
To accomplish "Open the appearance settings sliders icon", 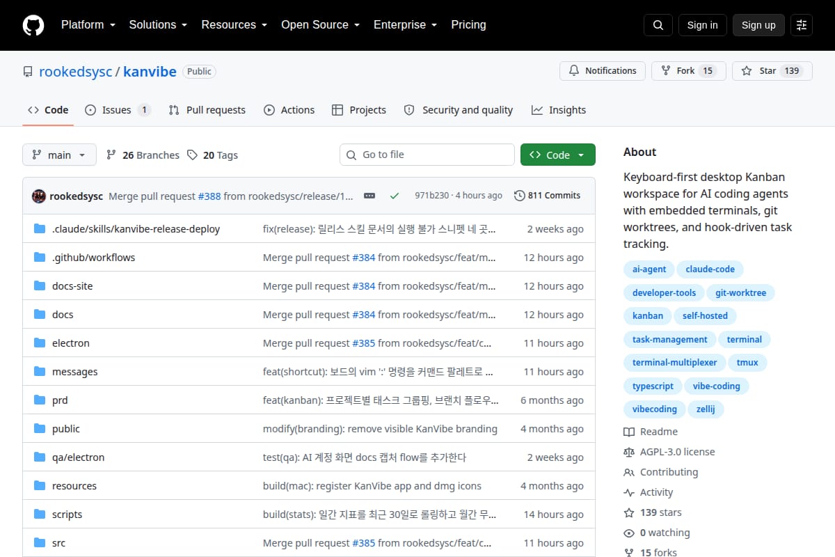I will tap(802, 25).
